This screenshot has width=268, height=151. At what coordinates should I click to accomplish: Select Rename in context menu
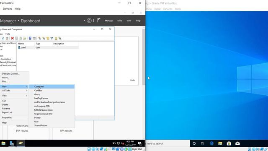pos(14,109)
